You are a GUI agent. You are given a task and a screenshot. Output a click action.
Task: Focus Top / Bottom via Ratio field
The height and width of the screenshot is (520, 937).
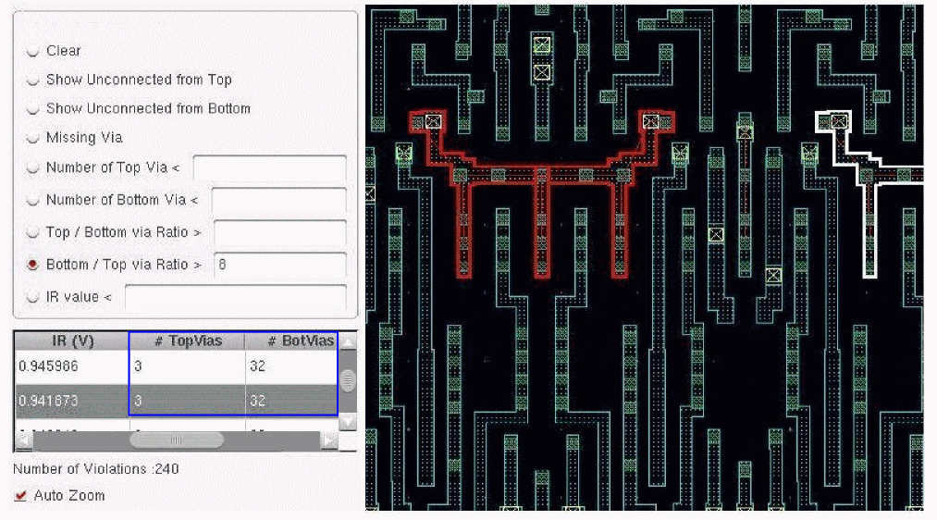pos(279,232)
